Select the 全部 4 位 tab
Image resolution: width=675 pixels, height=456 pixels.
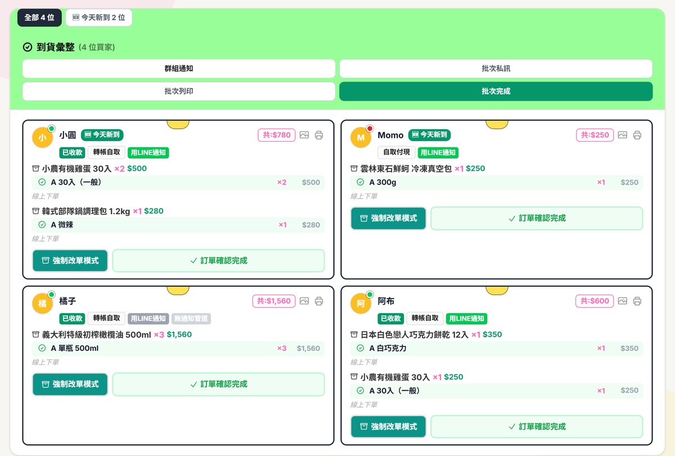point(39,17)
